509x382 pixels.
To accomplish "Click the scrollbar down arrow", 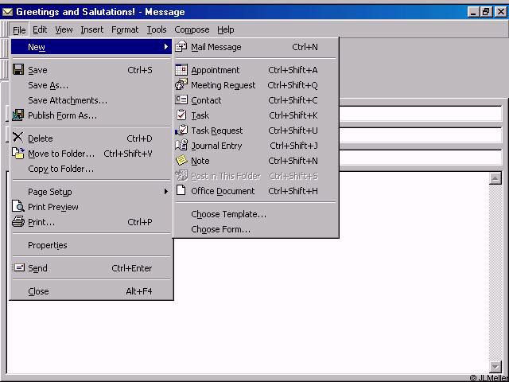I will tap(495, 366).
